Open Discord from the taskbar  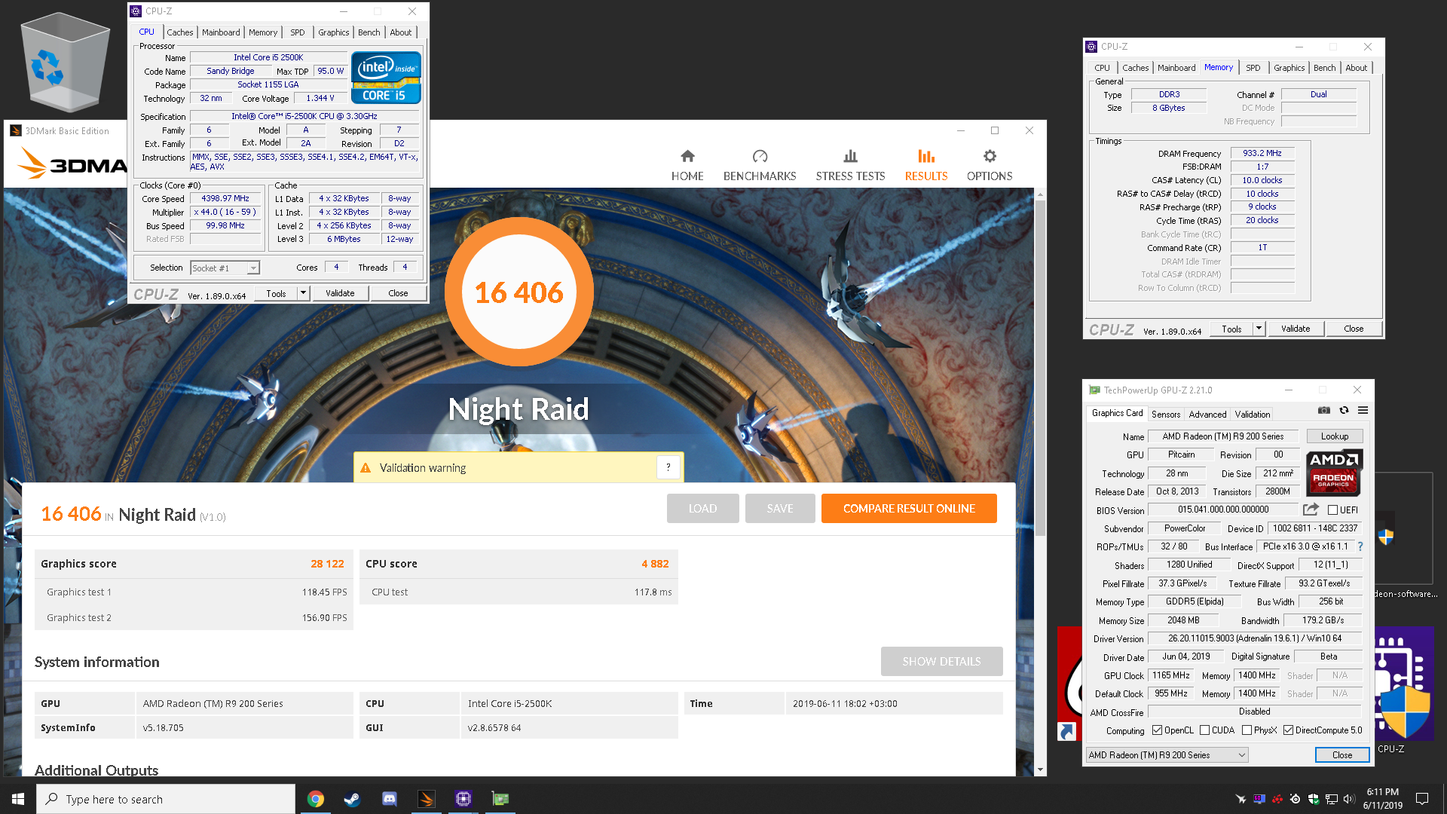click(x=390, y=799)
